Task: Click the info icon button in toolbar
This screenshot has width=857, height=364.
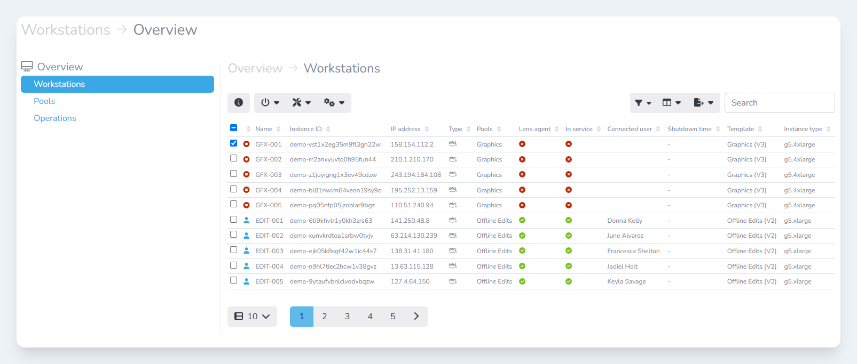Action: pos(239,103)
